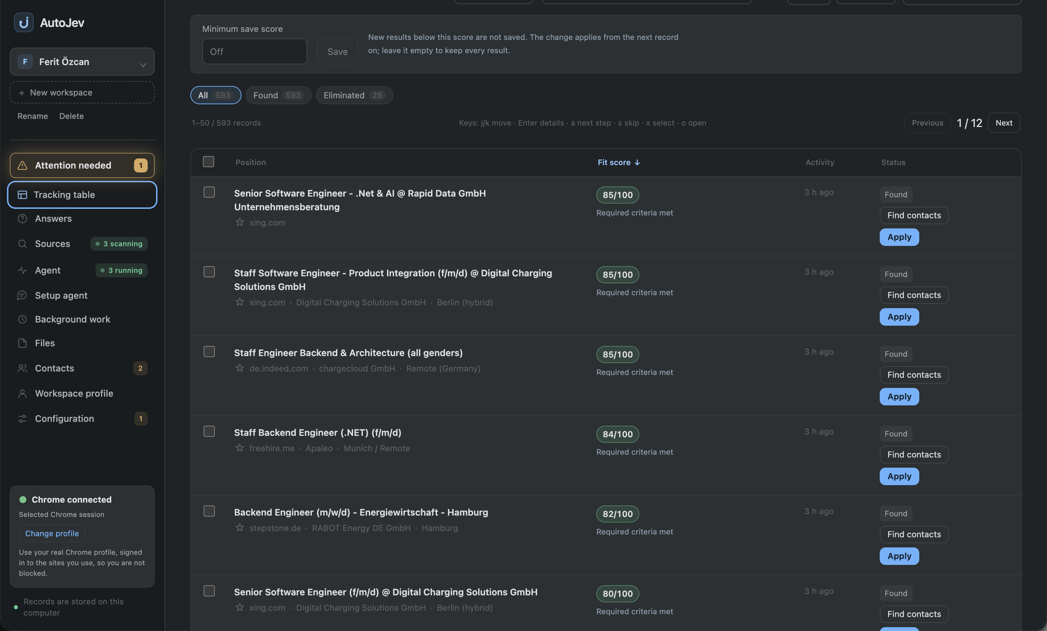Image resolution: width=1047 pixels, height=631 pixels.
Task: Click Apply for the Rapid Data GmbH job
Action: coord(899,237)
